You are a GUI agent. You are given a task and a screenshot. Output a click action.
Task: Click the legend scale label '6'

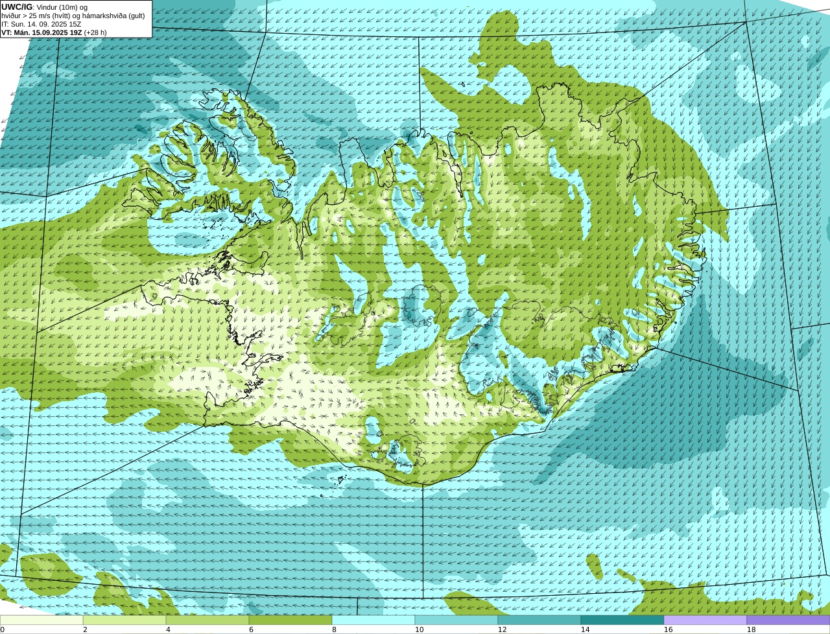tap(251, 629)
